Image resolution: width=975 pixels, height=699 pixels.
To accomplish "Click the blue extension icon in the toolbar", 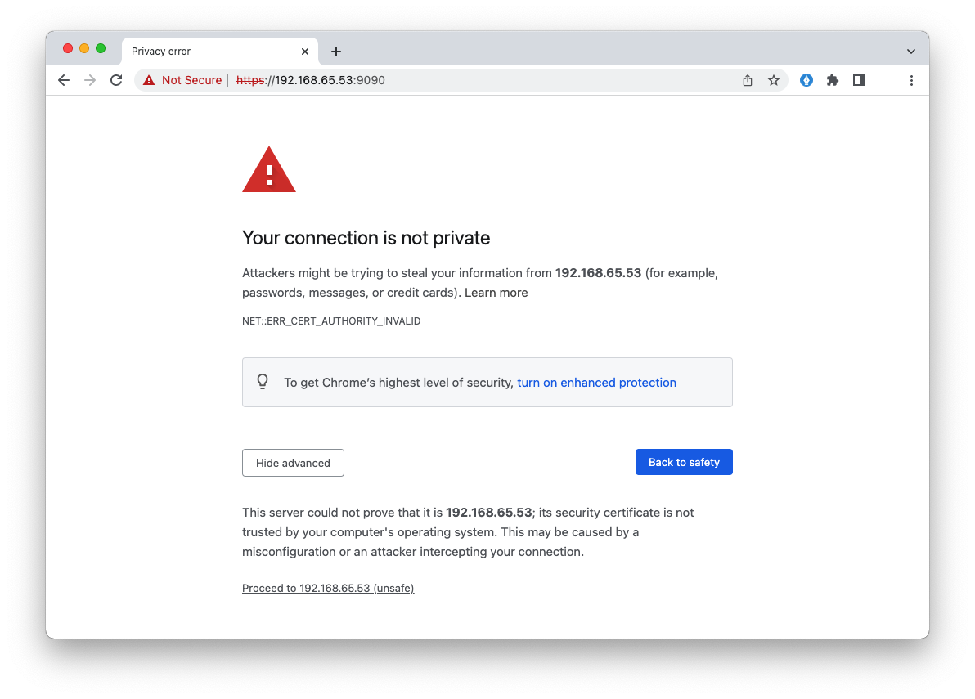I will coord(807,80).
